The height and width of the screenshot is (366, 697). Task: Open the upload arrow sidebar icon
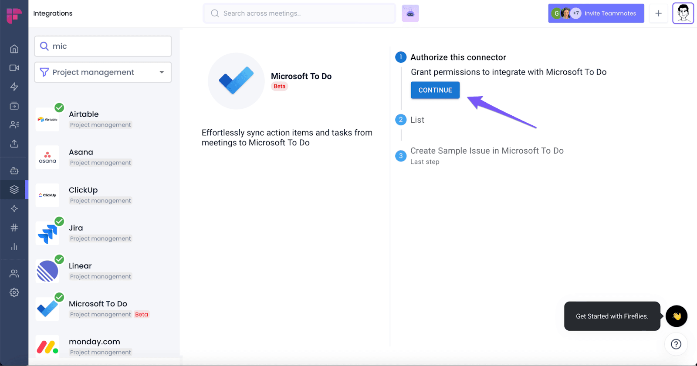pos(14,143)
